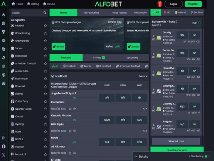Select the Ireland racing tab

click(180, 12)
